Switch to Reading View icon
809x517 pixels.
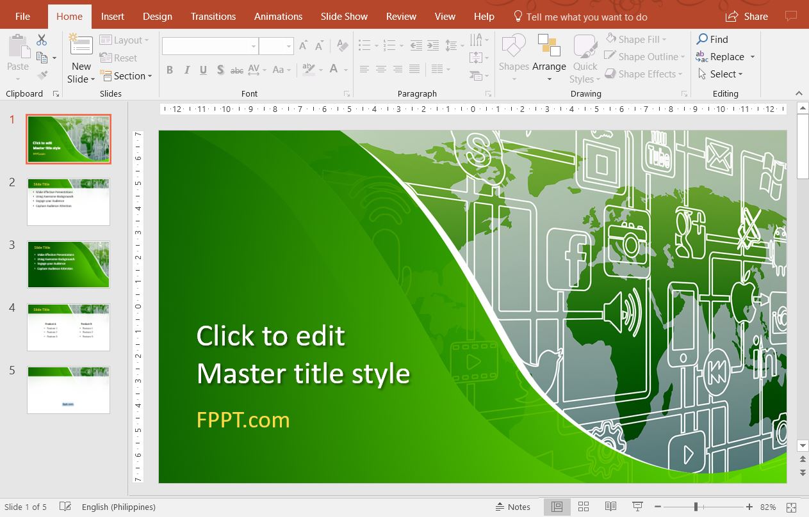[x=610, y=507]
